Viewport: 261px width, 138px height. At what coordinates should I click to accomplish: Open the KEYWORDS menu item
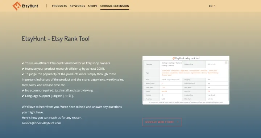[78, 6]
